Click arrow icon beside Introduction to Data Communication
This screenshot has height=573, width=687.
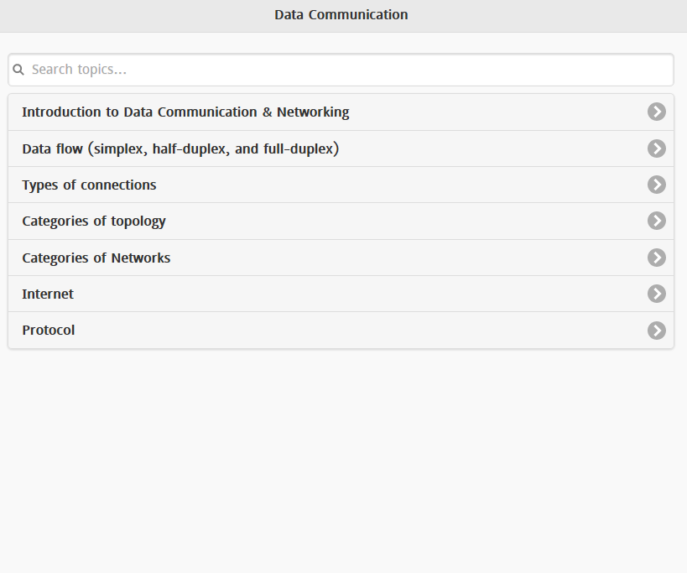[656, 112]
